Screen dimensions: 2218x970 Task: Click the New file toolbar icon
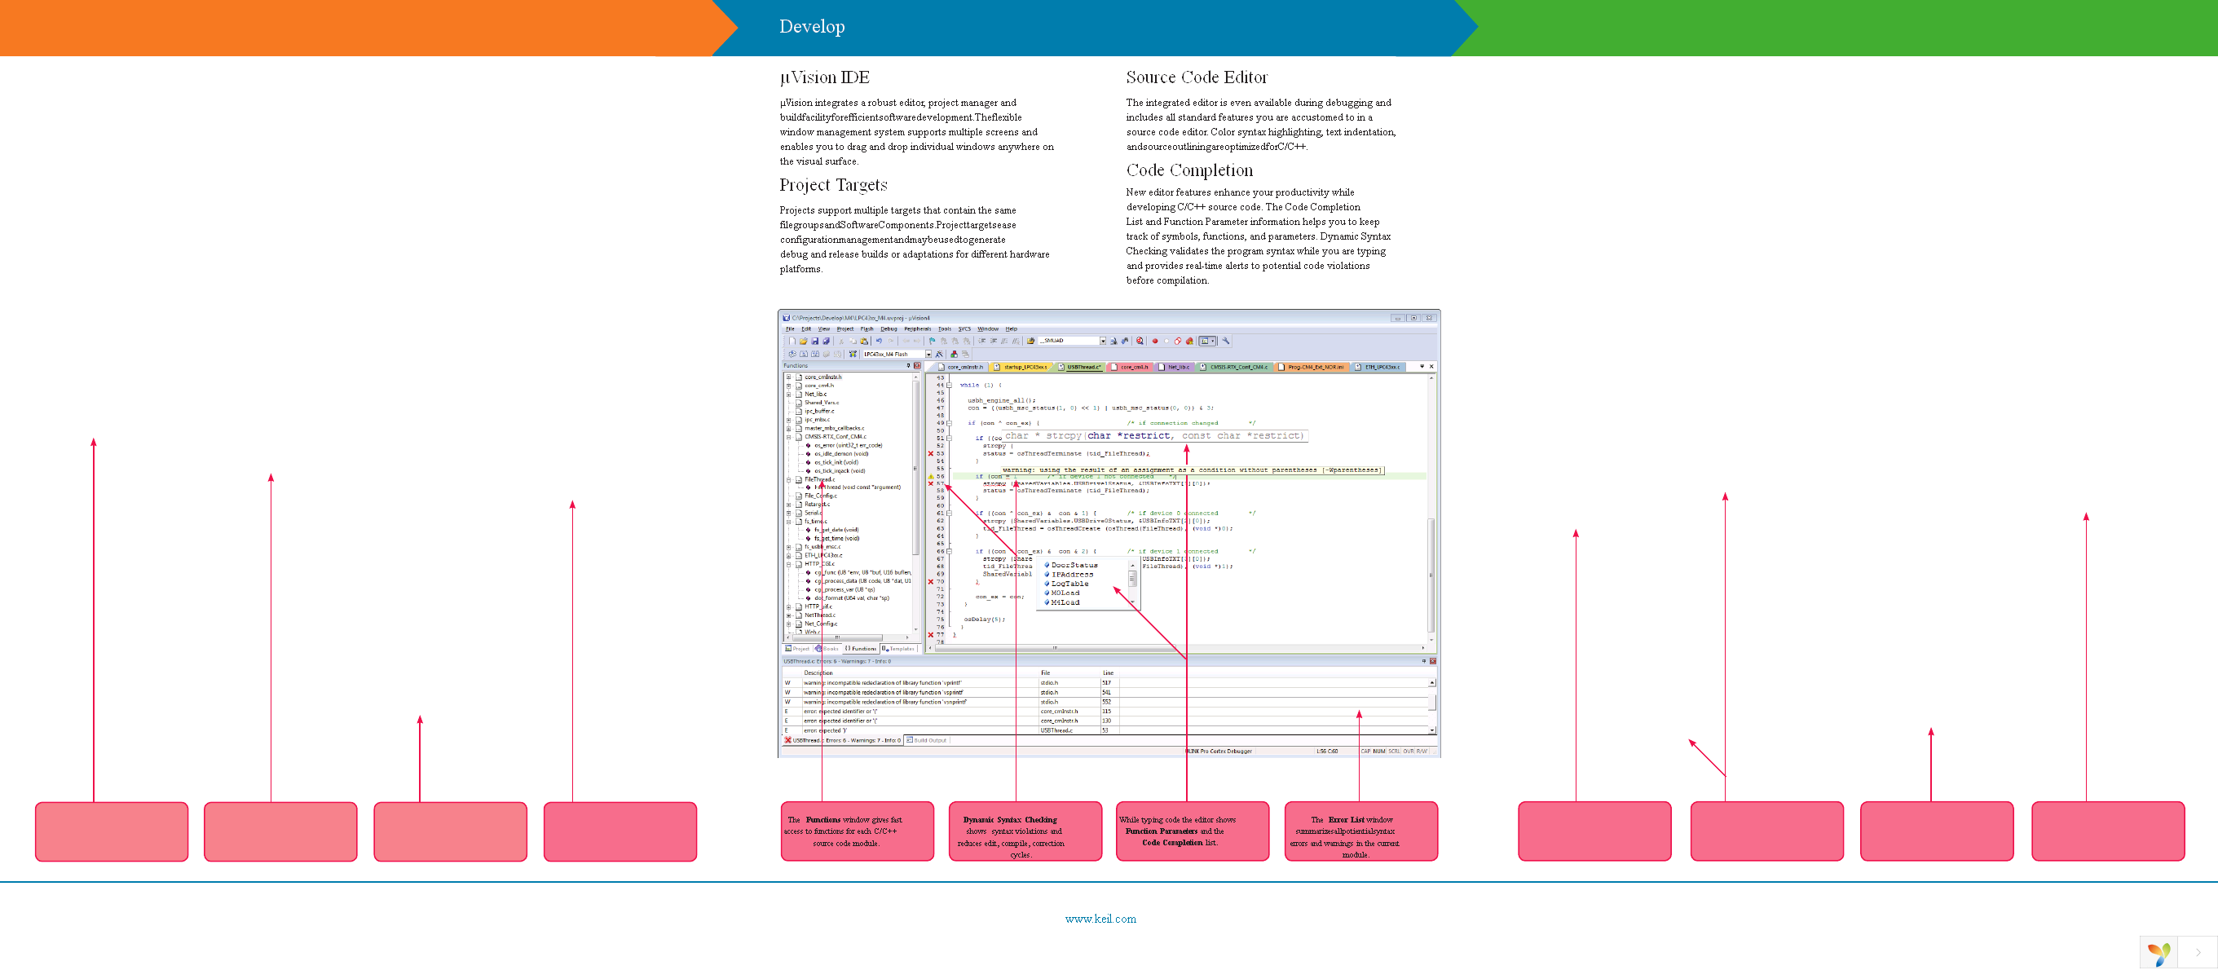pyautogui.click(x=793, y=342)
